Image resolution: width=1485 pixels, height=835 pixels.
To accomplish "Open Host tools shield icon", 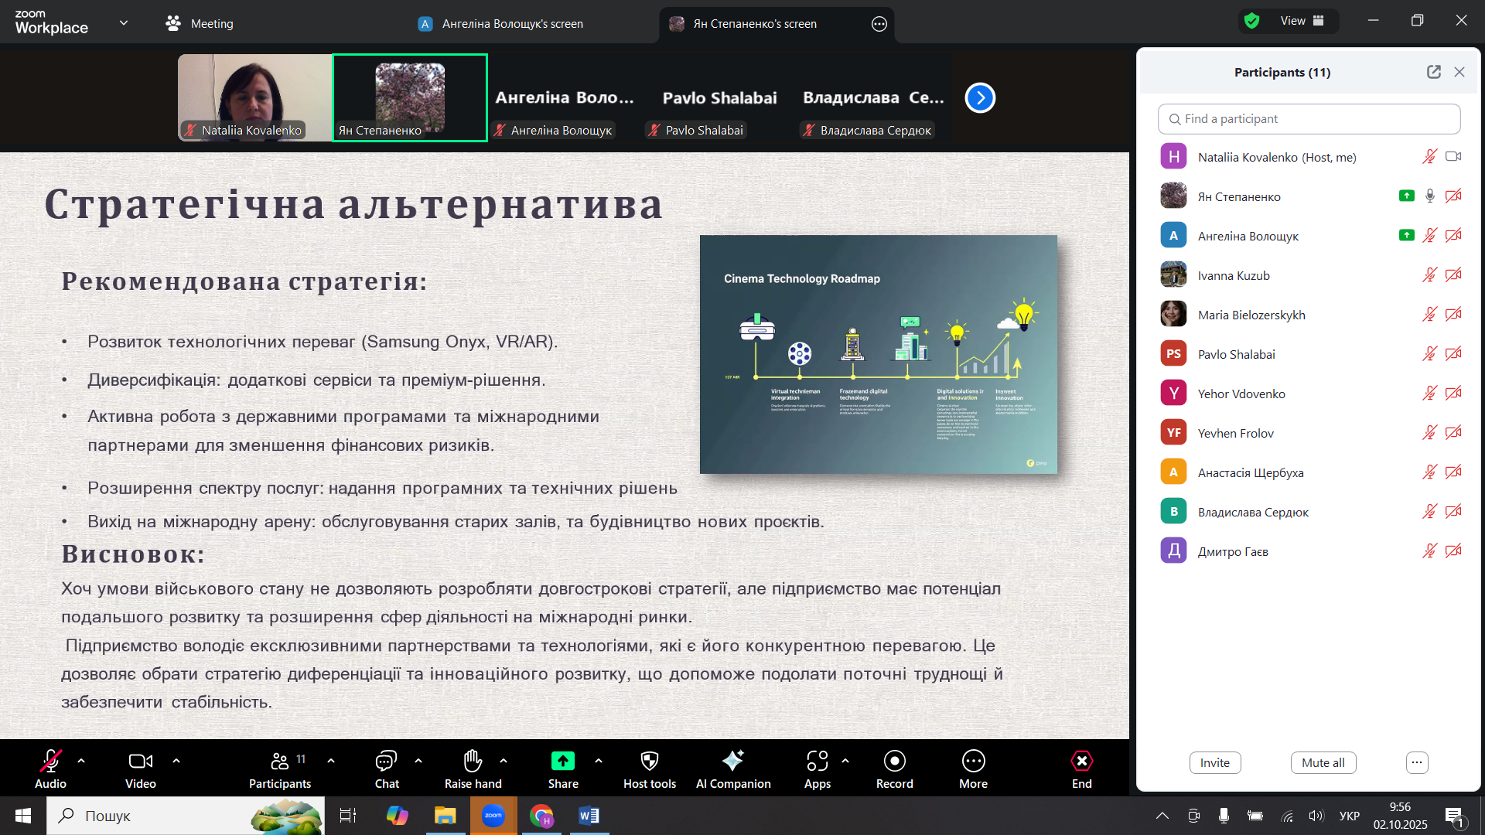I will 650,762.
